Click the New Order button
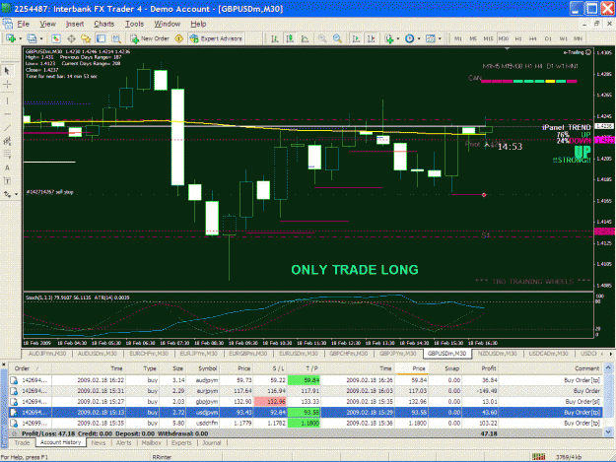 pyautogui.click(x=150, y=38)
